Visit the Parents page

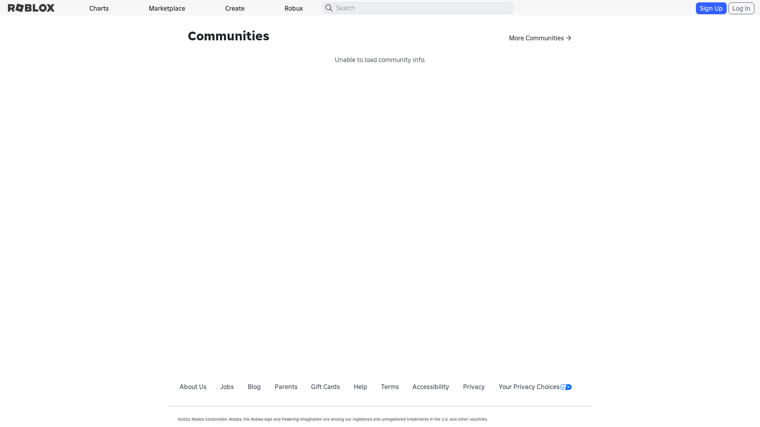tap(286, 387)
